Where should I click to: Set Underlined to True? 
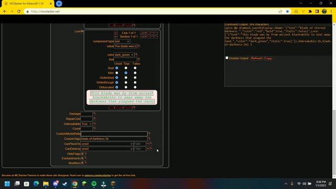[126, 78]
